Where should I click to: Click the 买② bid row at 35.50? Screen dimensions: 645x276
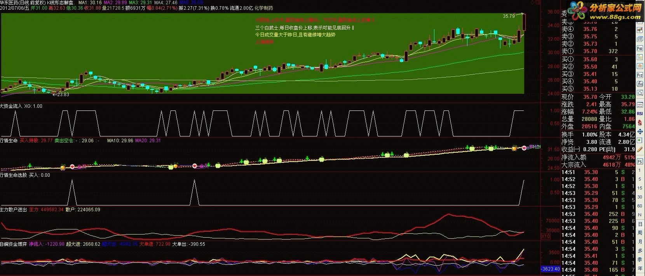pyautogui.click(x=598, y=67)
